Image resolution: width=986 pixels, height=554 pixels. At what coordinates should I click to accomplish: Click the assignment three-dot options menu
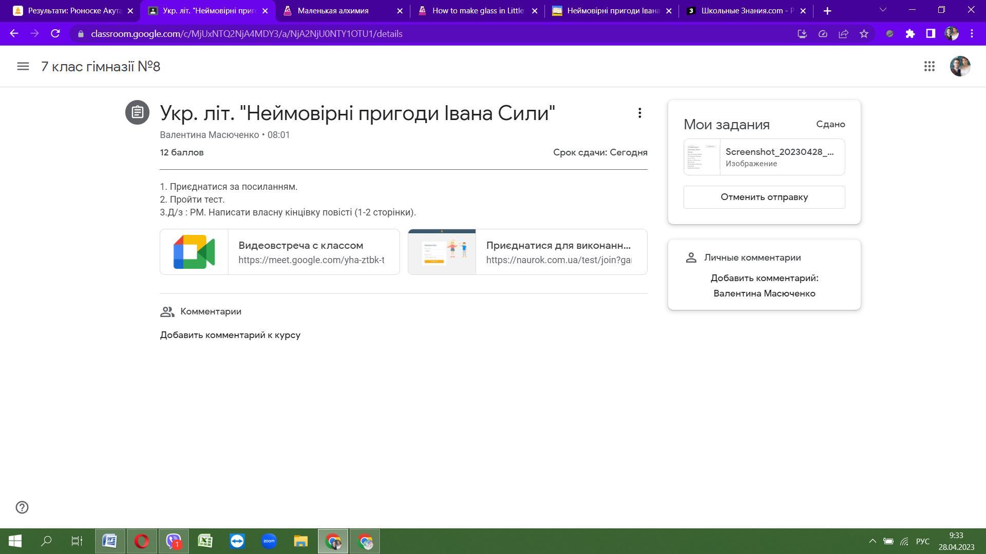coord(639,113)
